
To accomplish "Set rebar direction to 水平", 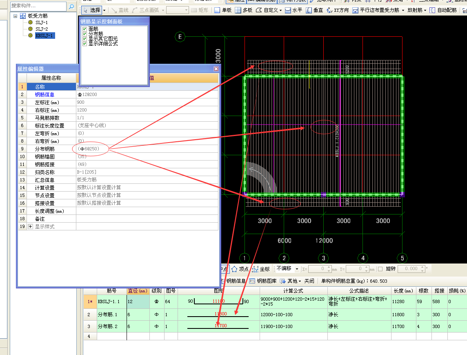I will [x=294, y=11].
